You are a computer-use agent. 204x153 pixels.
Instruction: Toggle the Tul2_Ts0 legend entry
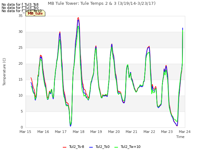[x=99, y=147]
